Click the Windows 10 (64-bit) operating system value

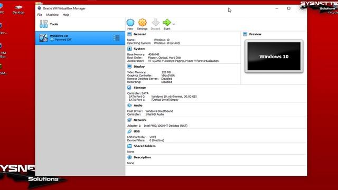click(x=167, y=43)
